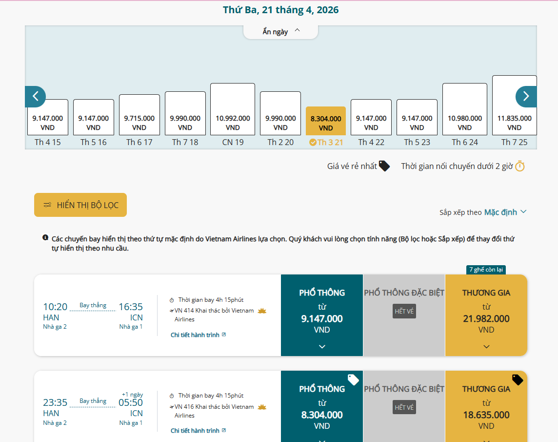Click the info icon beside the sort notice
The width and height of the screenshot is (558, 442).
(x=45, y=238)
